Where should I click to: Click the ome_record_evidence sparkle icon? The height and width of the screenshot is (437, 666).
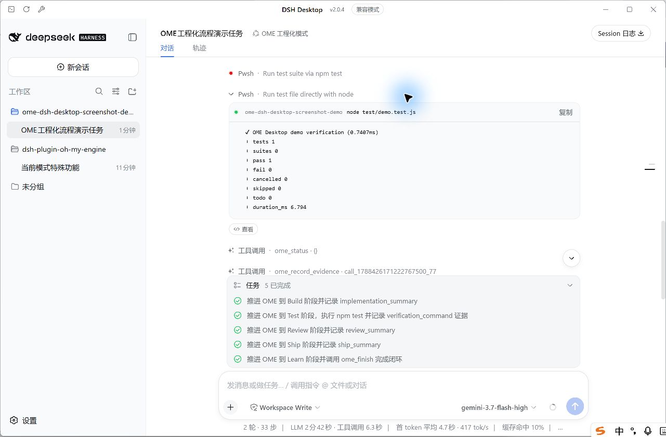click(x=231, y=271)
